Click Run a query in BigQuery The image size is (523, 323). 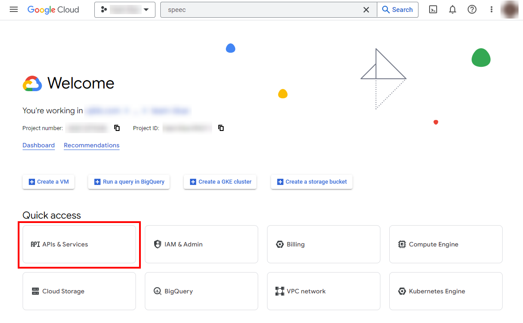(129, 182)
